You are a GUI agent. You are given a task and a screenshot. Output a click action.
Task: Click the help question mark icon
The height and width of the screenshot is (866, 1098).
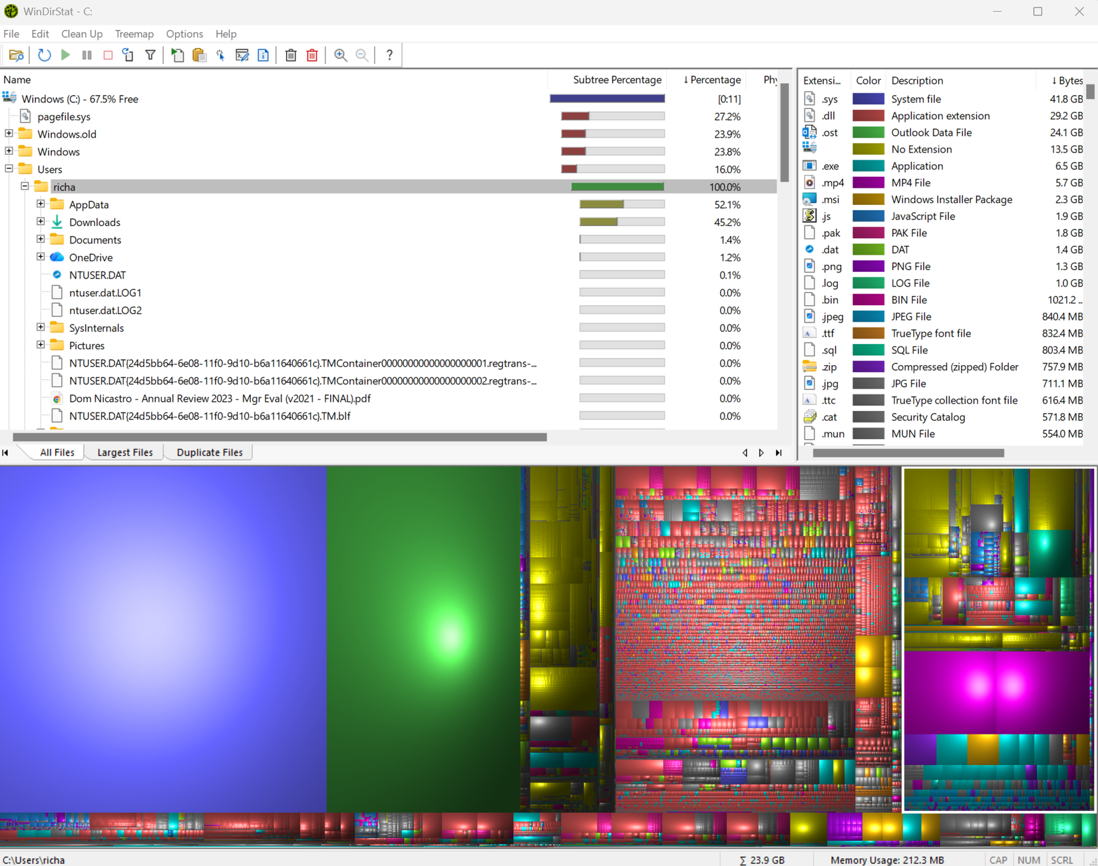[389, 55]
